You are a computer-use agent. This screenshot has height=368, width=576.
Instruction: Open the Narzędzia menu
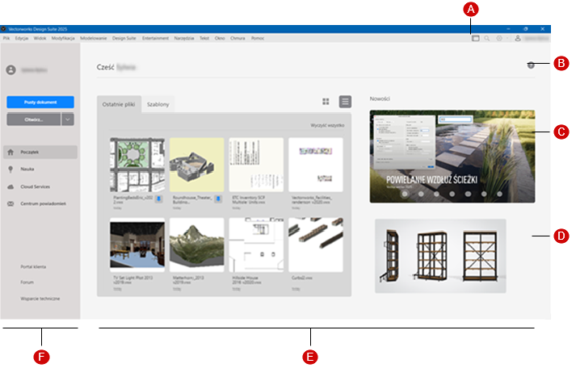coord(183,38)
